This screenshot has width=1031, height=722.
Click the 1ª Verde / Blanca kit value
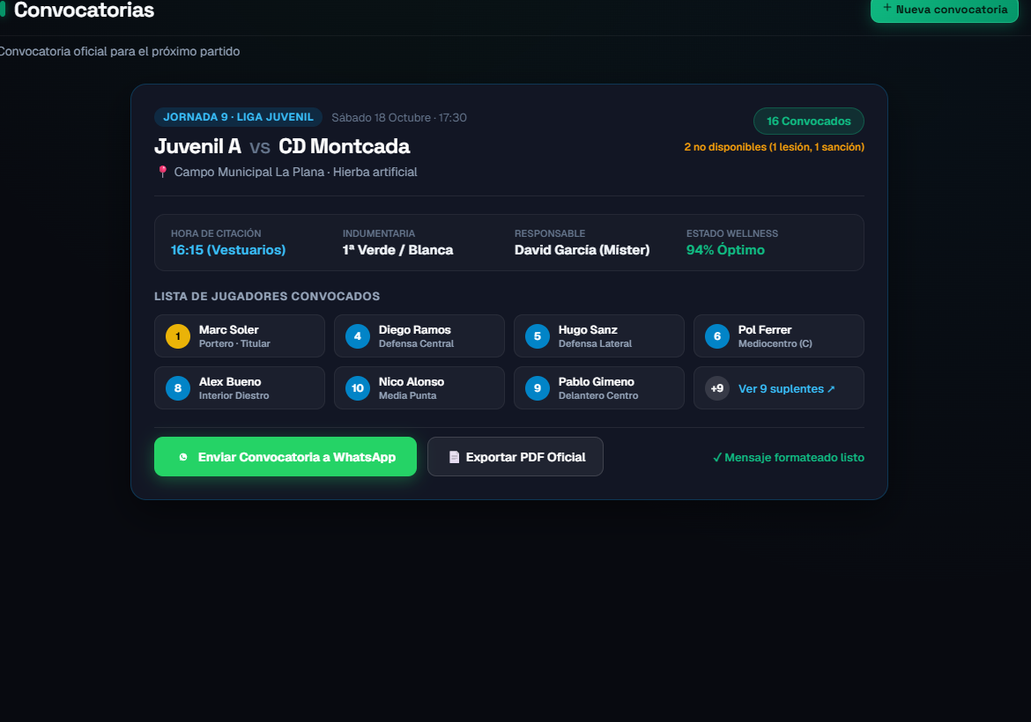click(x=397, y=250)
